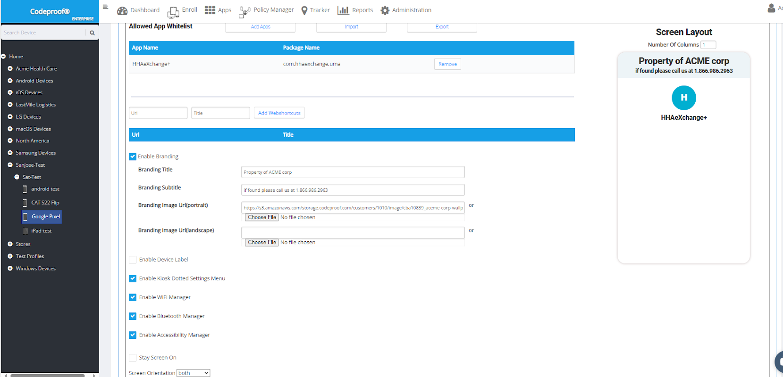
Task: Collapse the Home tree node
Action: pyautogui.click(x=3, y=57)
